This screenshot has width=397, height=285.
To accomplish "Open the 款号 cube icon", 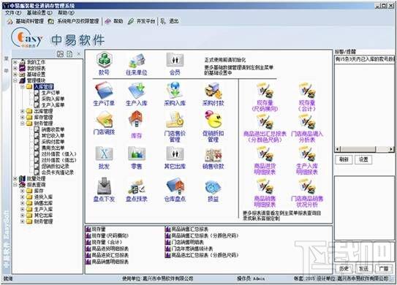I will [104, 64].
